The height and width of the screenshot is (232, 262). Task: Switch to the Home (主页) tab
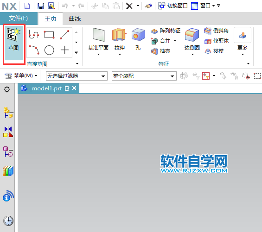click(x=51, y=19)
